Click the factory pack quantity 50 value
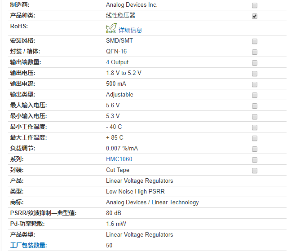This screenshot has height=251, width=287. coord(109,245)
